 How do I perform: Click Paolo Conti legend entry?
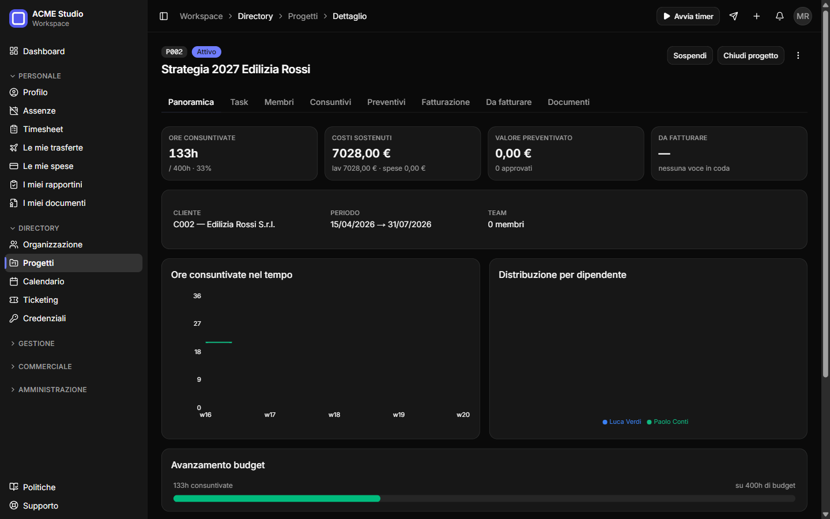(667, 422)
